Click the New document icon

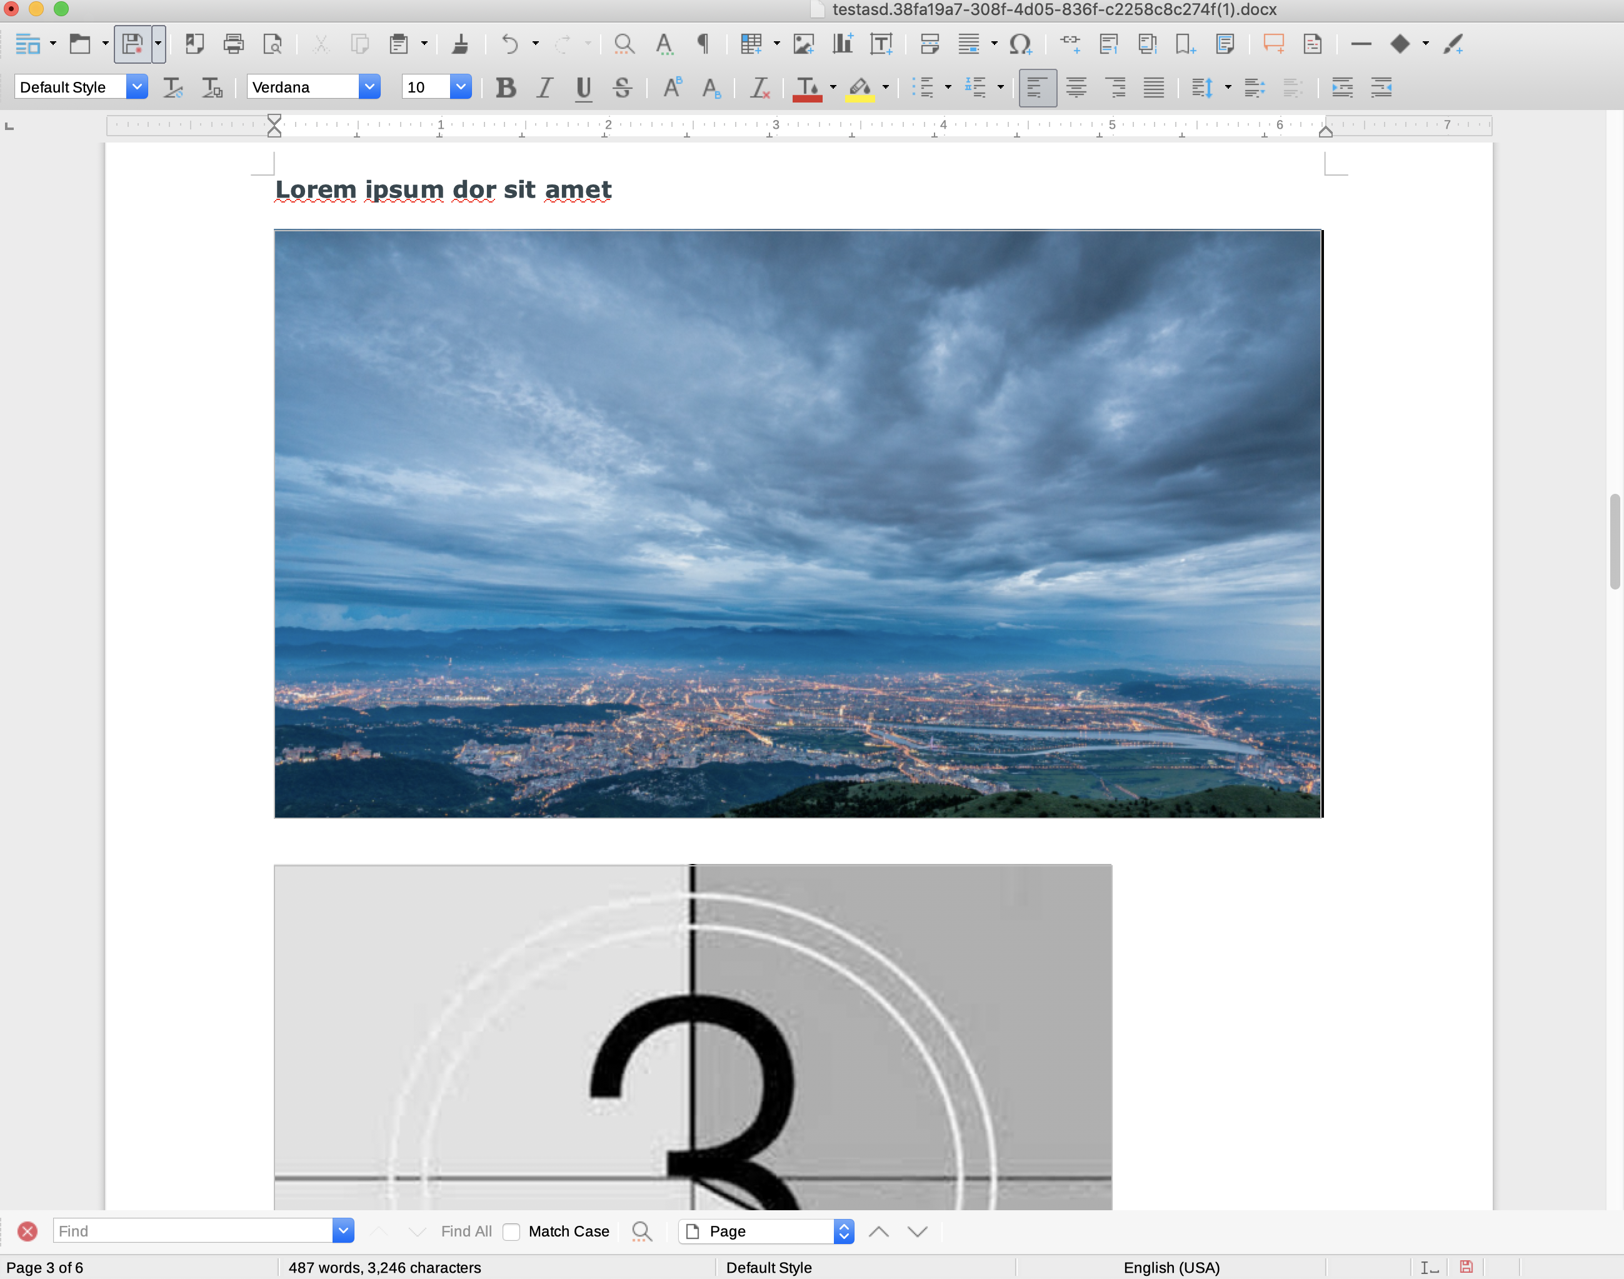pos(28,44)
